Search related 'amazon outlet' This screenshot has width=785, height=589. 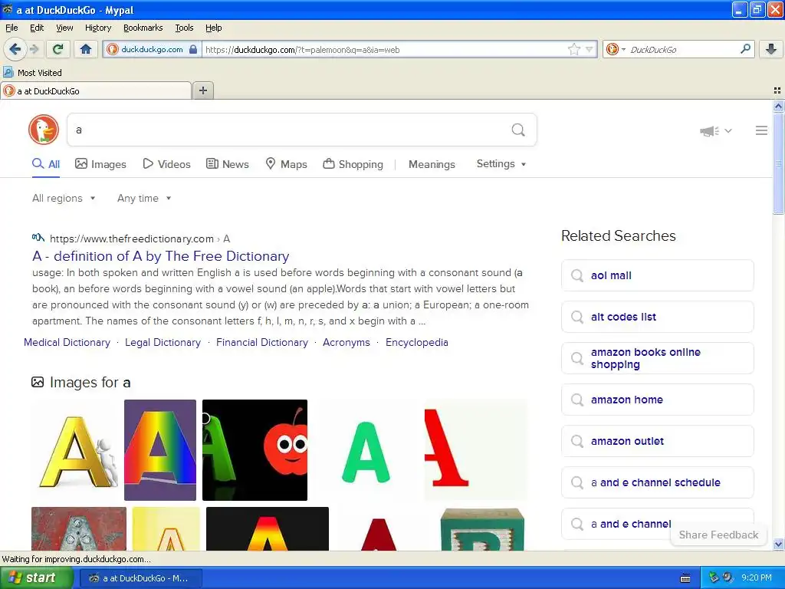[657, 441]
